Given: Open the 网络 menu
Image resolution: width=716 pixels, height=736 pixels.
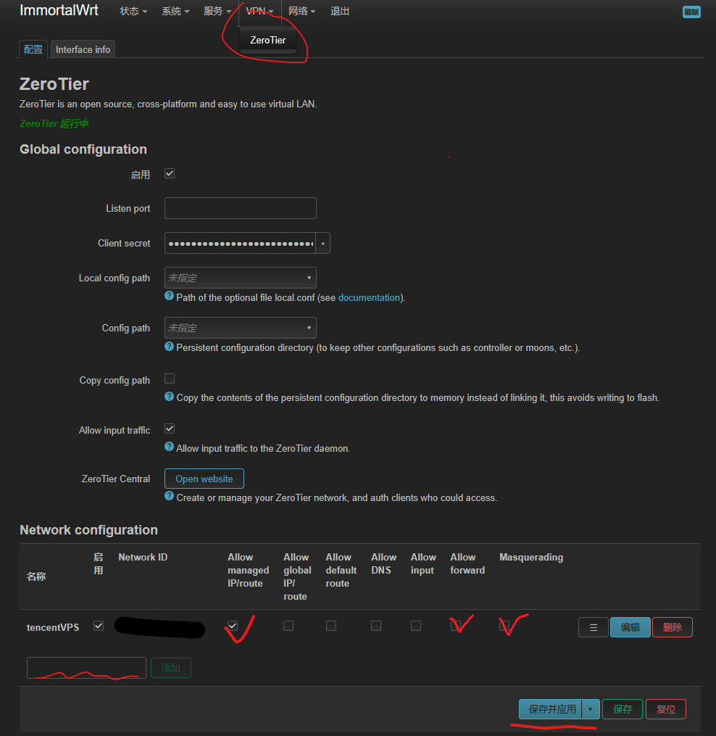Looking at the screenshot, I should point(301,12).
